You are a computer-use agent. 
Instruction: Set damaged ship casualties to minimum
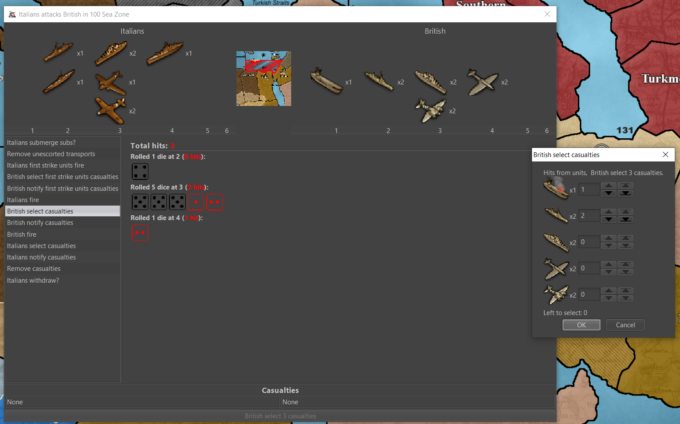(x=626, y=193)
